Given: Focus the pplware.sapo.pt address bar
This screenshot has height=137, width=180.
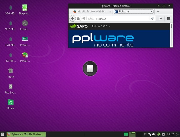Looking at the screenshot, I should pyautogui.click(x=118, y=19).
